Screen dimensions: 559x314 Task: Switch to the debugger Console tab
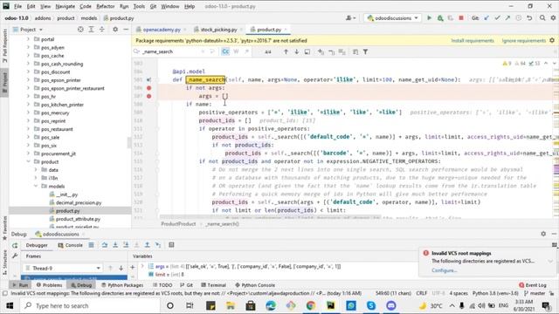coord(70,245)
